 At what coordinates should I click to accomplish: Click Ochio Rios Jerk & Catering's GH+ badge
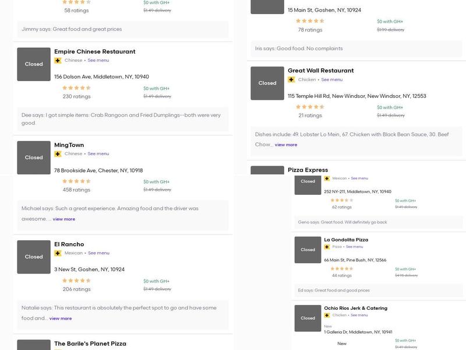pyautogui.click(x=327, y=315)
